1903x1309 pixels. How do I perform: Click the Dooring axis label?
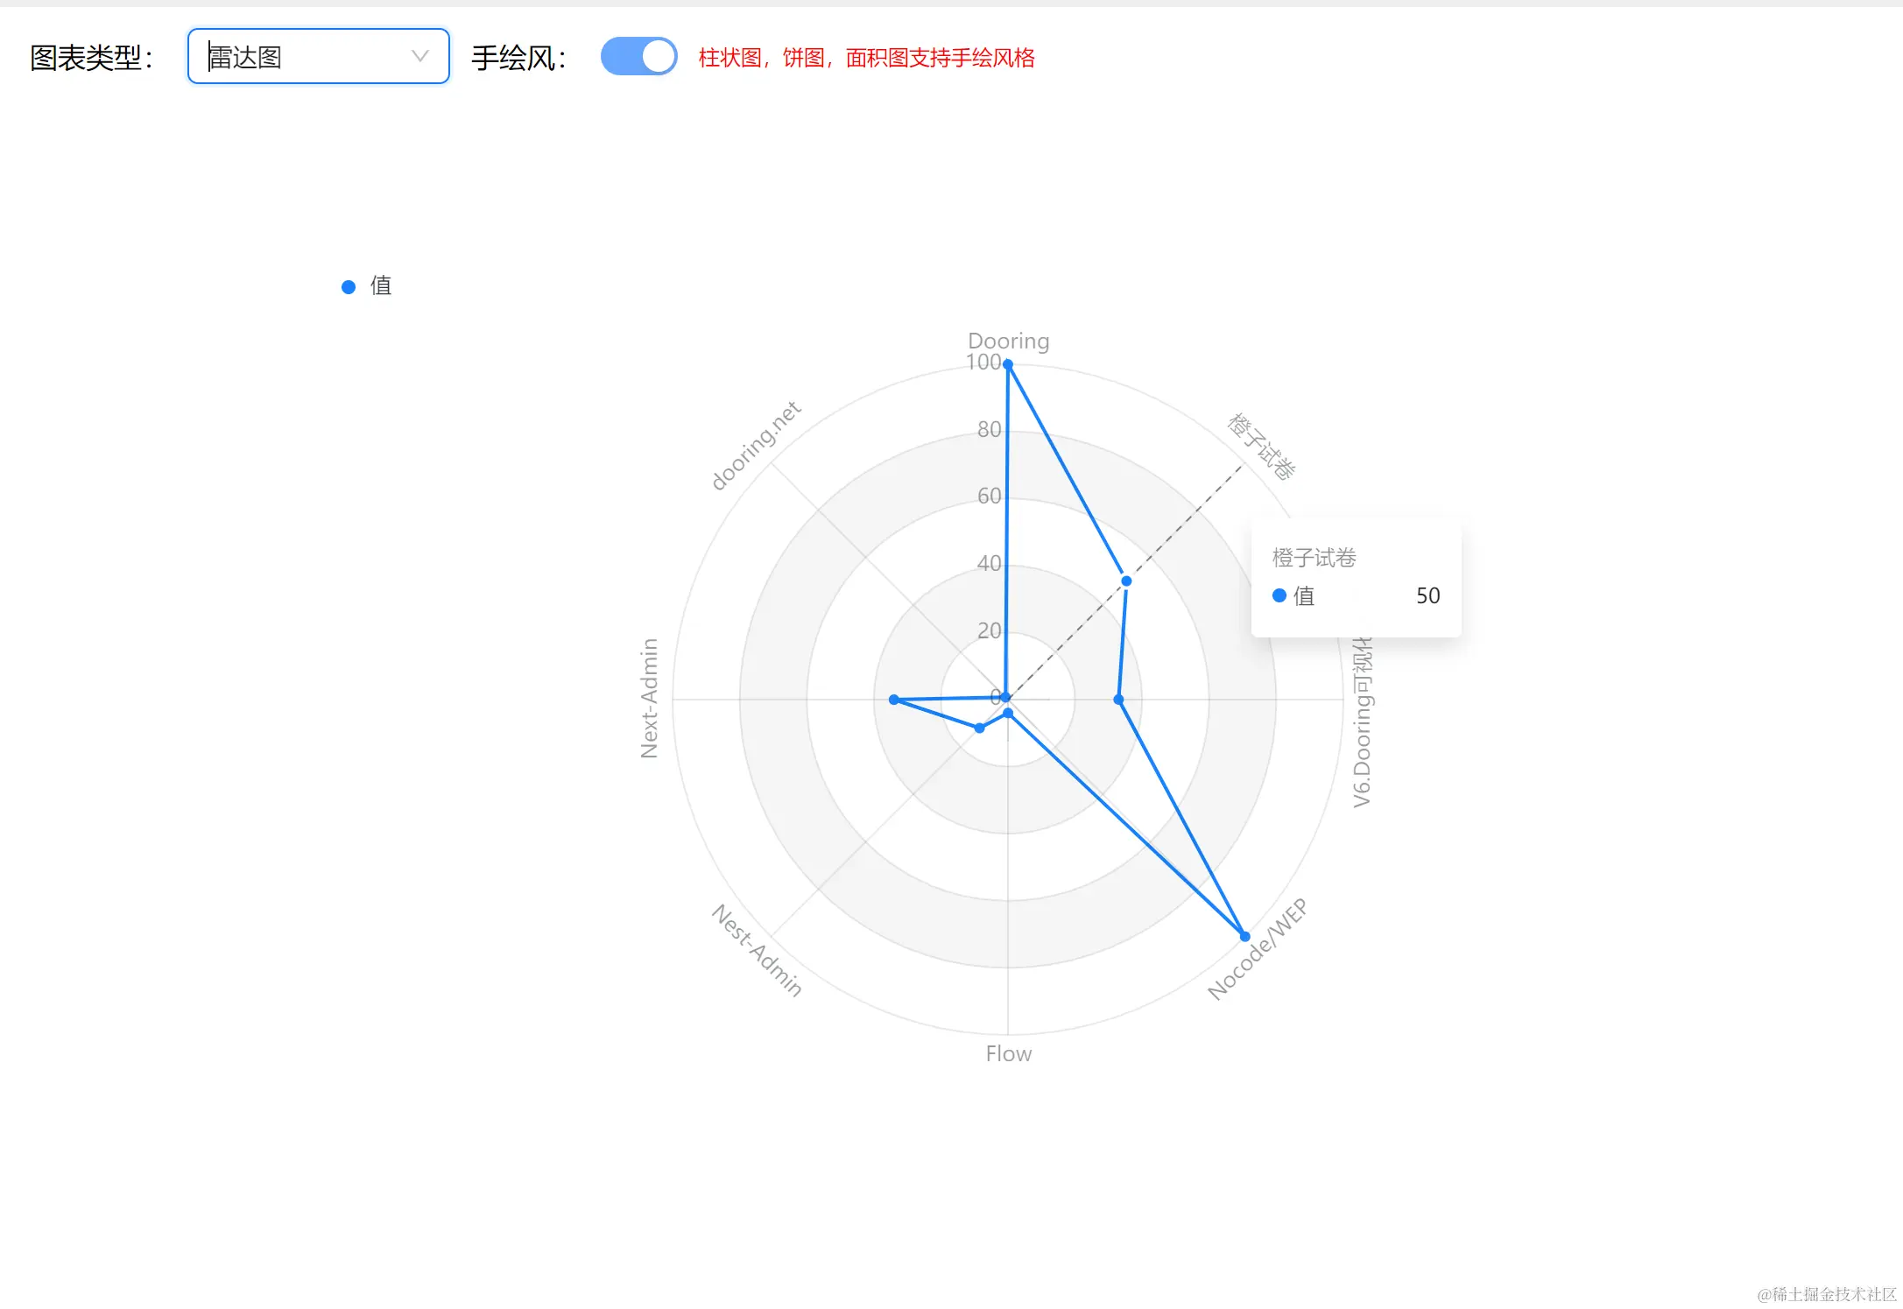[1008, 341]
